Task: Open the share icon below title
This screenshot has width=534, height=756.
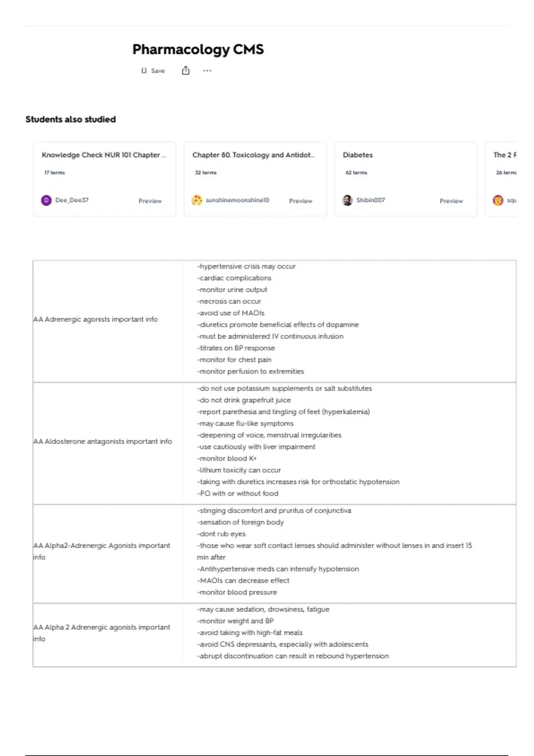Action: pos(186,70)
